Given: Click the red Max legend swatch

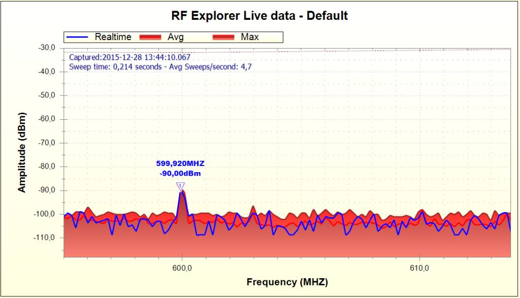Looking at the screenshot, I should click(x=223, y=37).
